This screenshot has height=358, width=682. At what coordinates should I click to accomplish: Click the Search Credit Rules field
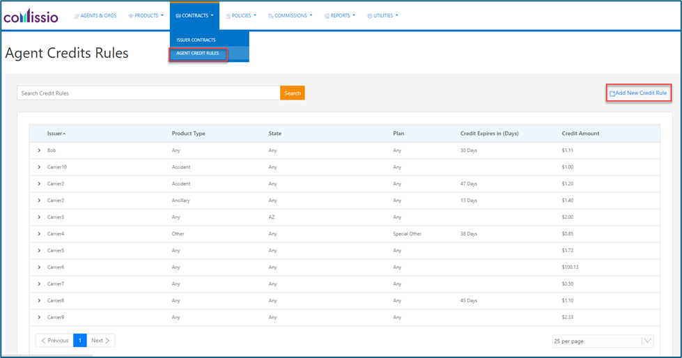[148, 93]
